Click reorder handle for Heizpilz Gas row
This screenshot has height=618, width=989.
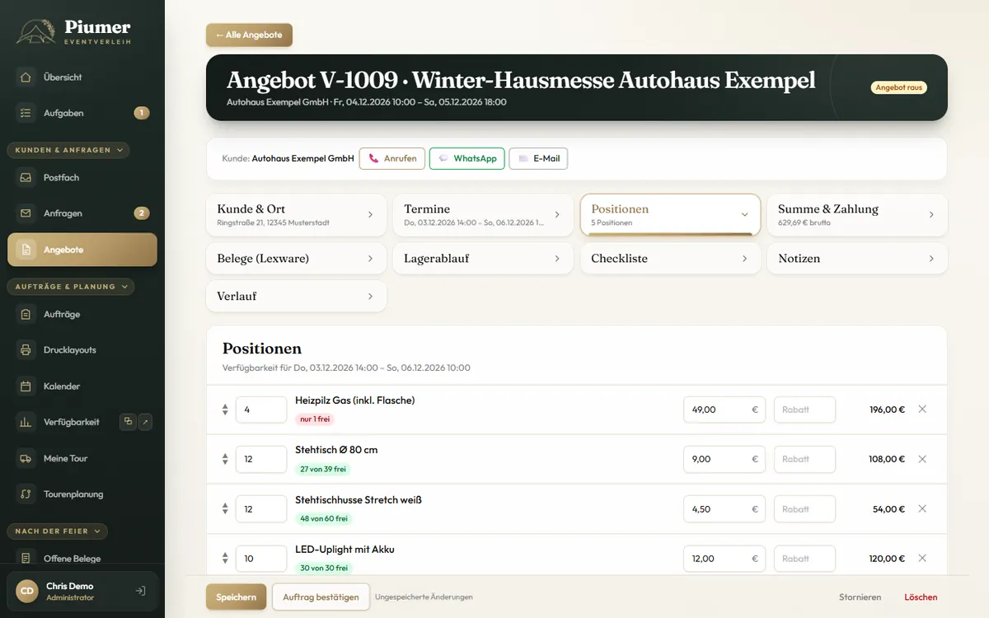coord(225,410)
